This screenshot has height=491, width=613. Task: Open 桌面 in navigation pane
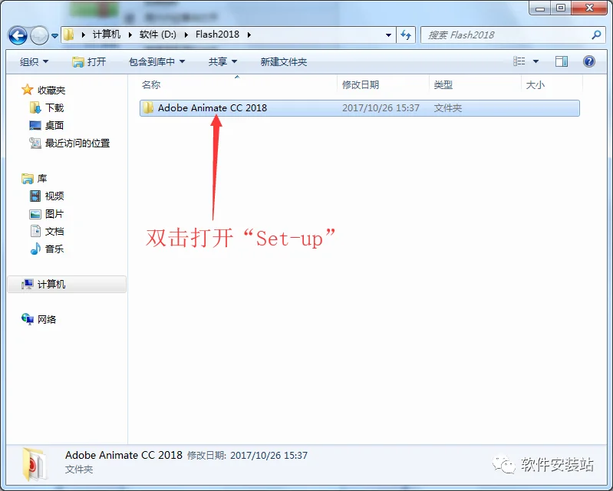[x=54, y=126]
